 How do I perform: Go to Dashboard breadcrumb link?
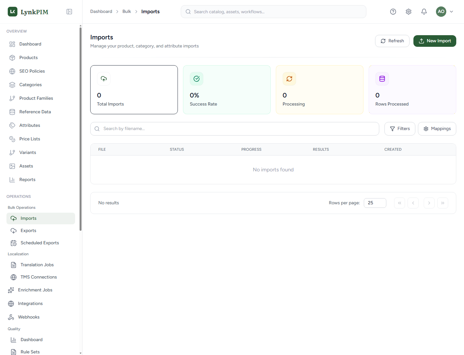pos(101,12)
